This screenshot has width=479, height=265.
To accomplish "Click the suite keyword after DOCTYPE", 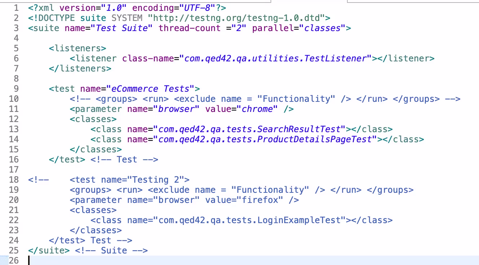I will click(93, 18).
